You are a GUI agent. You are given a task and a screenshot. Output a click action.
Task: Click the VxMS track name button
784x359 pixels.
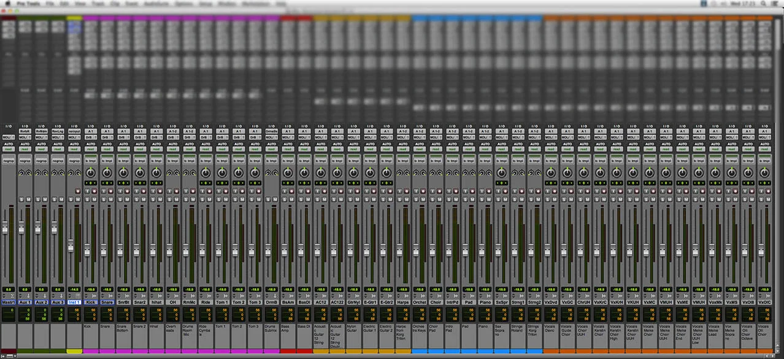click(x=732, y=302)
